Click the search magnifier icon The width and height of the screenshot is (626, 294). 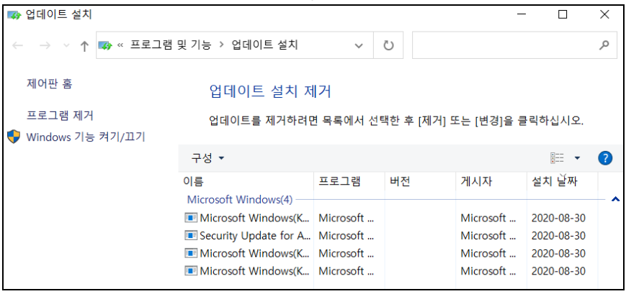pyautogui.click(x=604, y=45)
